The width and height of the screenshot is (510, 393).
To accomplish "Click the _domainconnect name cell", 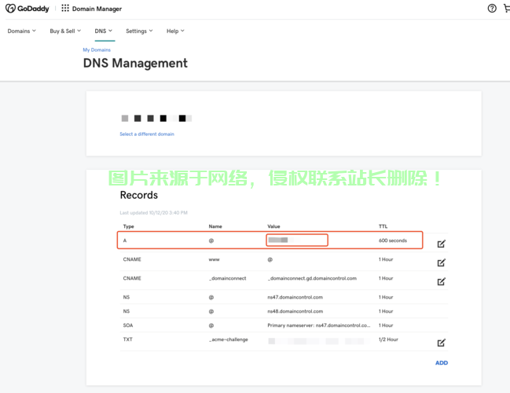I will 227,278.
